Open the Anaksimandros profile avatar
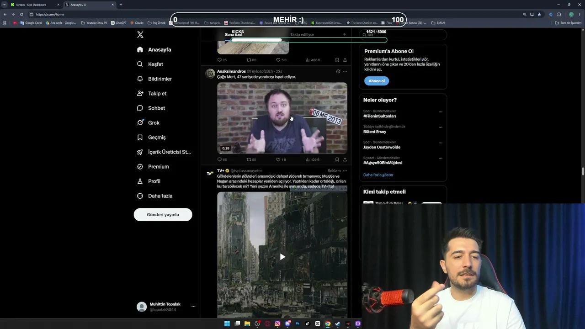The height and width of the screenshot is (329, 585). [210, 74]
